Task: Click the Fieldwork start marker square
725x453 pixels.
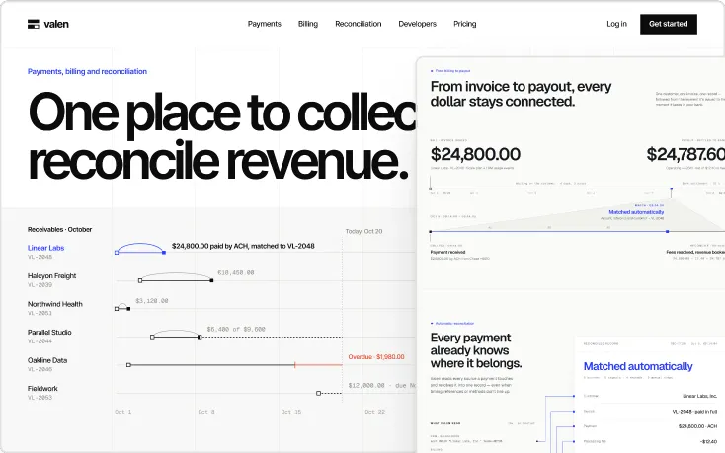Action: (319, 393)
